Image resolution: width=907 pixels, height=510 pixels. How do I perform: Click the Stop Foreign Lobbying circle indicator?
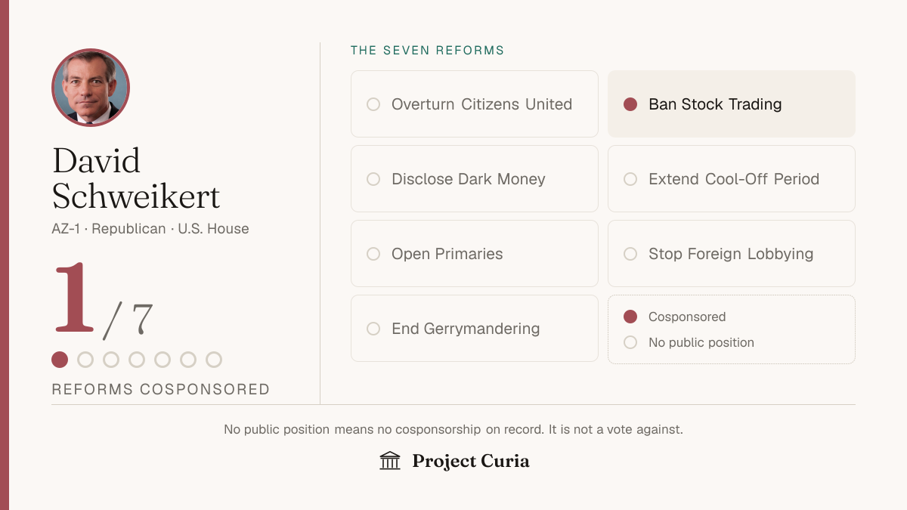click(630, 254)
